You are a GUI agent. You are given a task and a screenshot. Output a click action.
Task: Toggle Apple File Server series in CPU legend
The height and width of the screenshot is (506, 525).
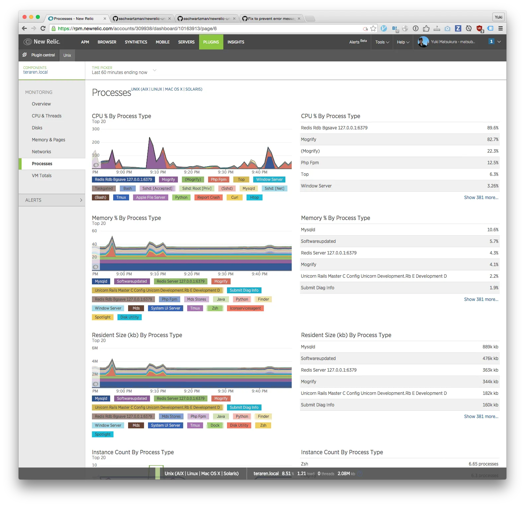(151, 197)
